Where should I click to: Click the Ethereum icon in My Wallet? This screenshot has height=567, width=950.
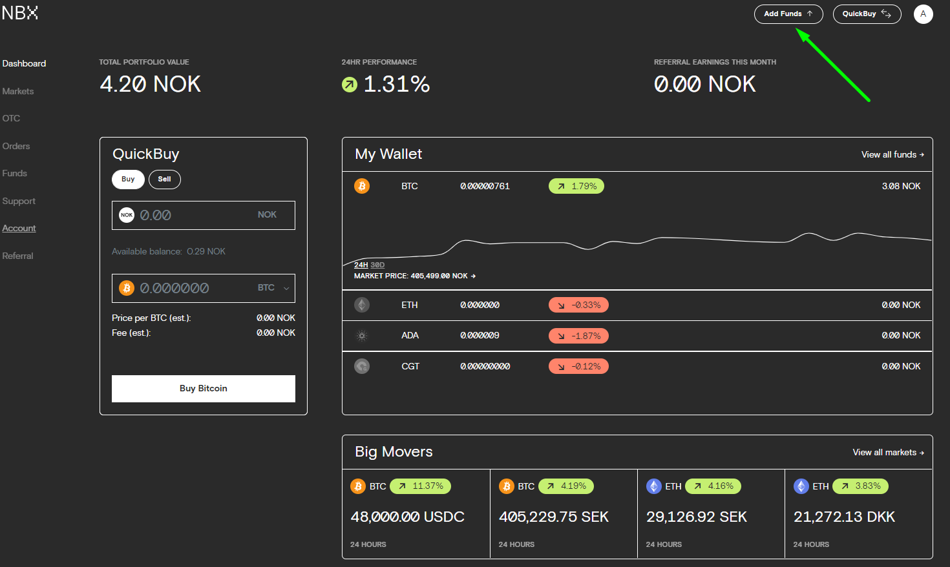click(362, 305)
